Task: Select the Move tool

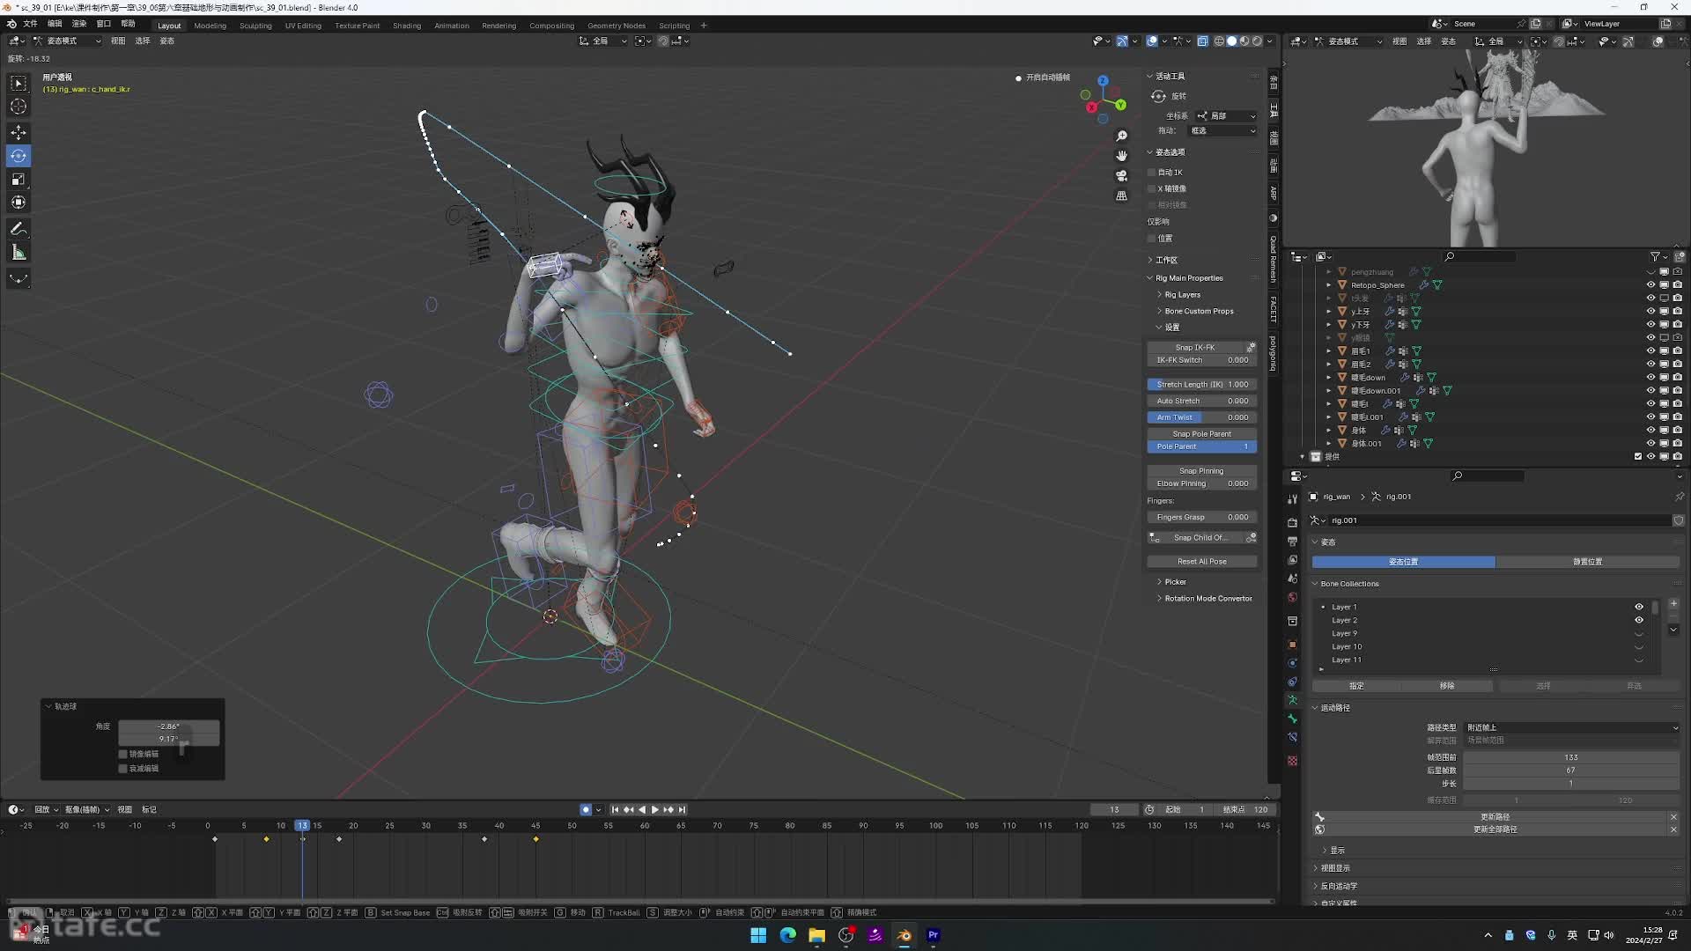Action: point(18,132)
